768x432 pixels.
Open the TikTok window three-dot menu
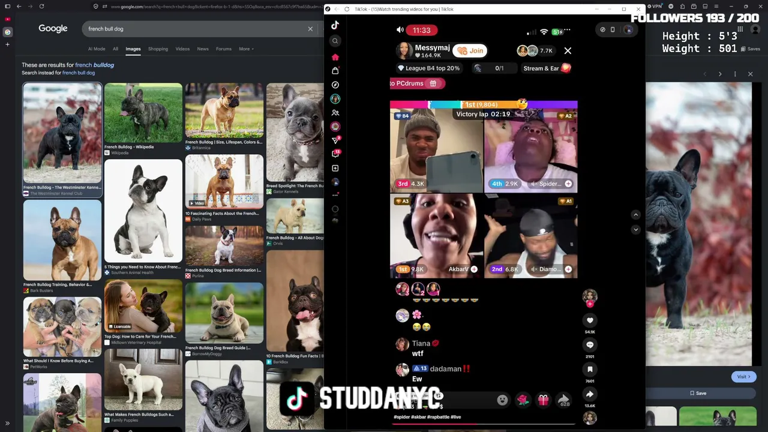coord(597,9)
